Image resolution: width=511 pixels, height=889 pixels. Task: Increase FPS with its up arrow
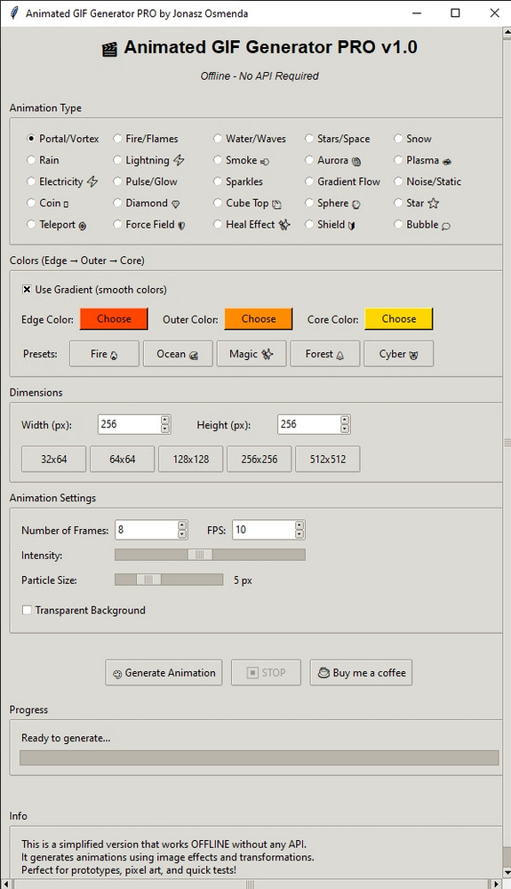tap(299, 525)
